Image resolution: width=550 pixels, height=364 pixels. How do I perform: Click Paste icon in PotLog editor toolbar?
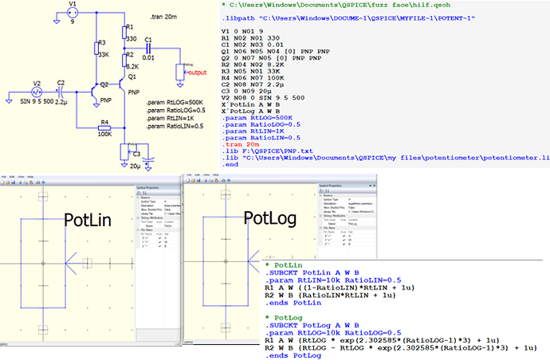point(217,181)
